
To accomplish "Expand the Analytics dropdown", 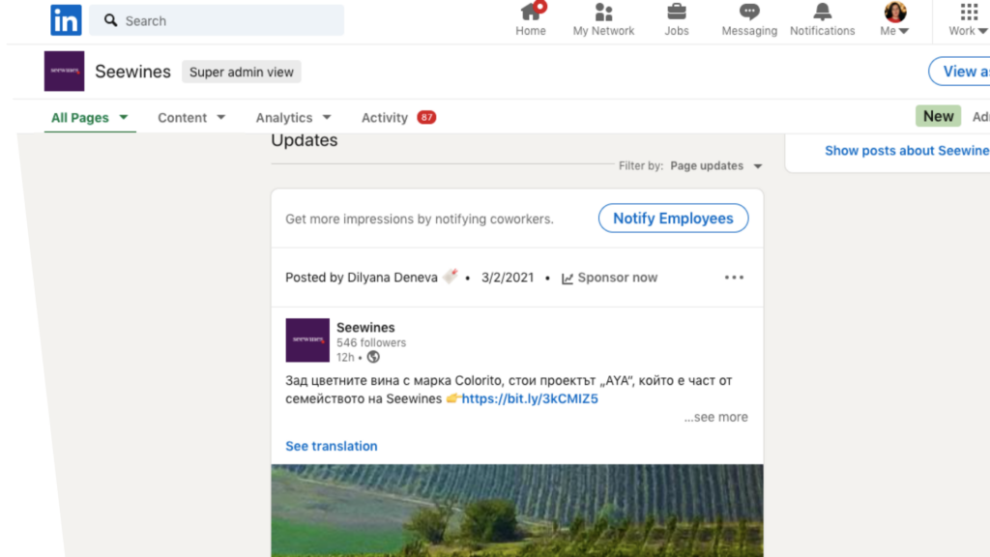I will (293, 117).
